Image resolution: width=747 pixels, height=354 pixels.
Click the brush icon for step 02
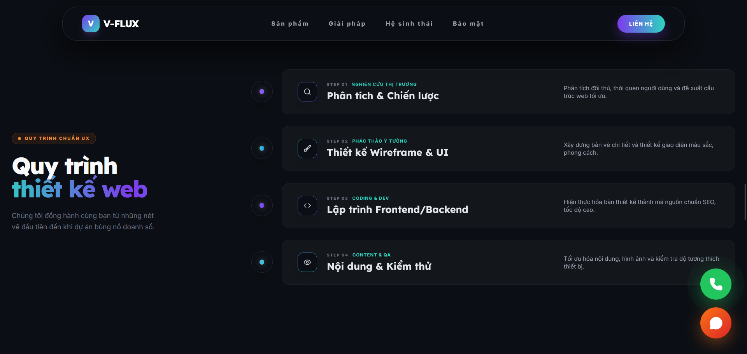coord(307,148)
